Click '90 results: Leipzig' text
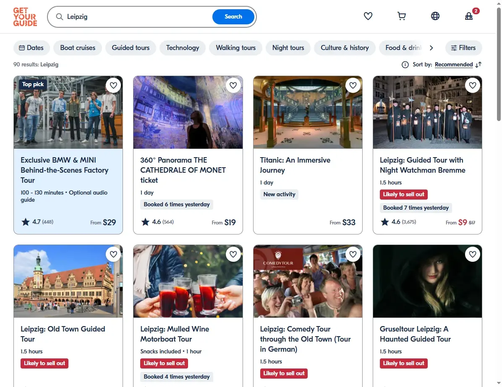The width and height of the screenshot is (502, 387). click(36, 64)
